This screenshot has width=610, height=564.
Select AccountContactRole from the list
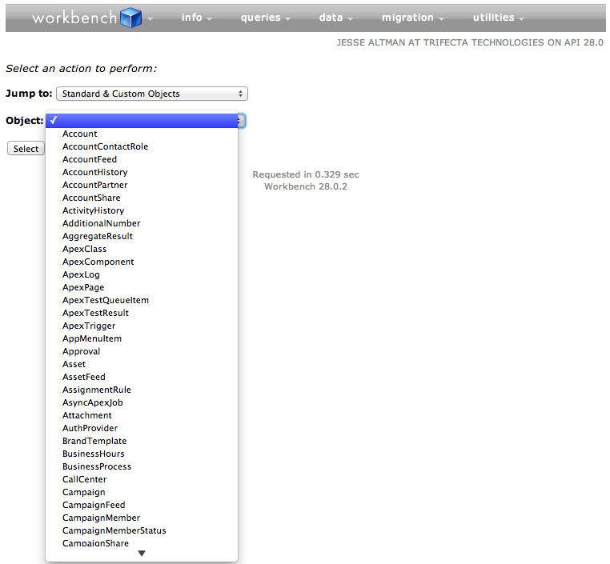(x=142, y=146)
